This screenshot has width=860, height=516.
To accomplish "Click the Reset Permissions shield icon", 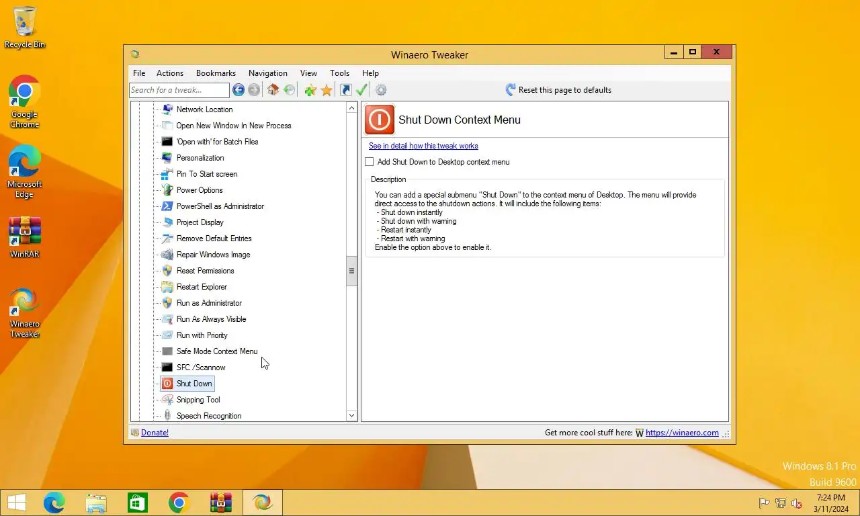I will click(x=167, y=271).
